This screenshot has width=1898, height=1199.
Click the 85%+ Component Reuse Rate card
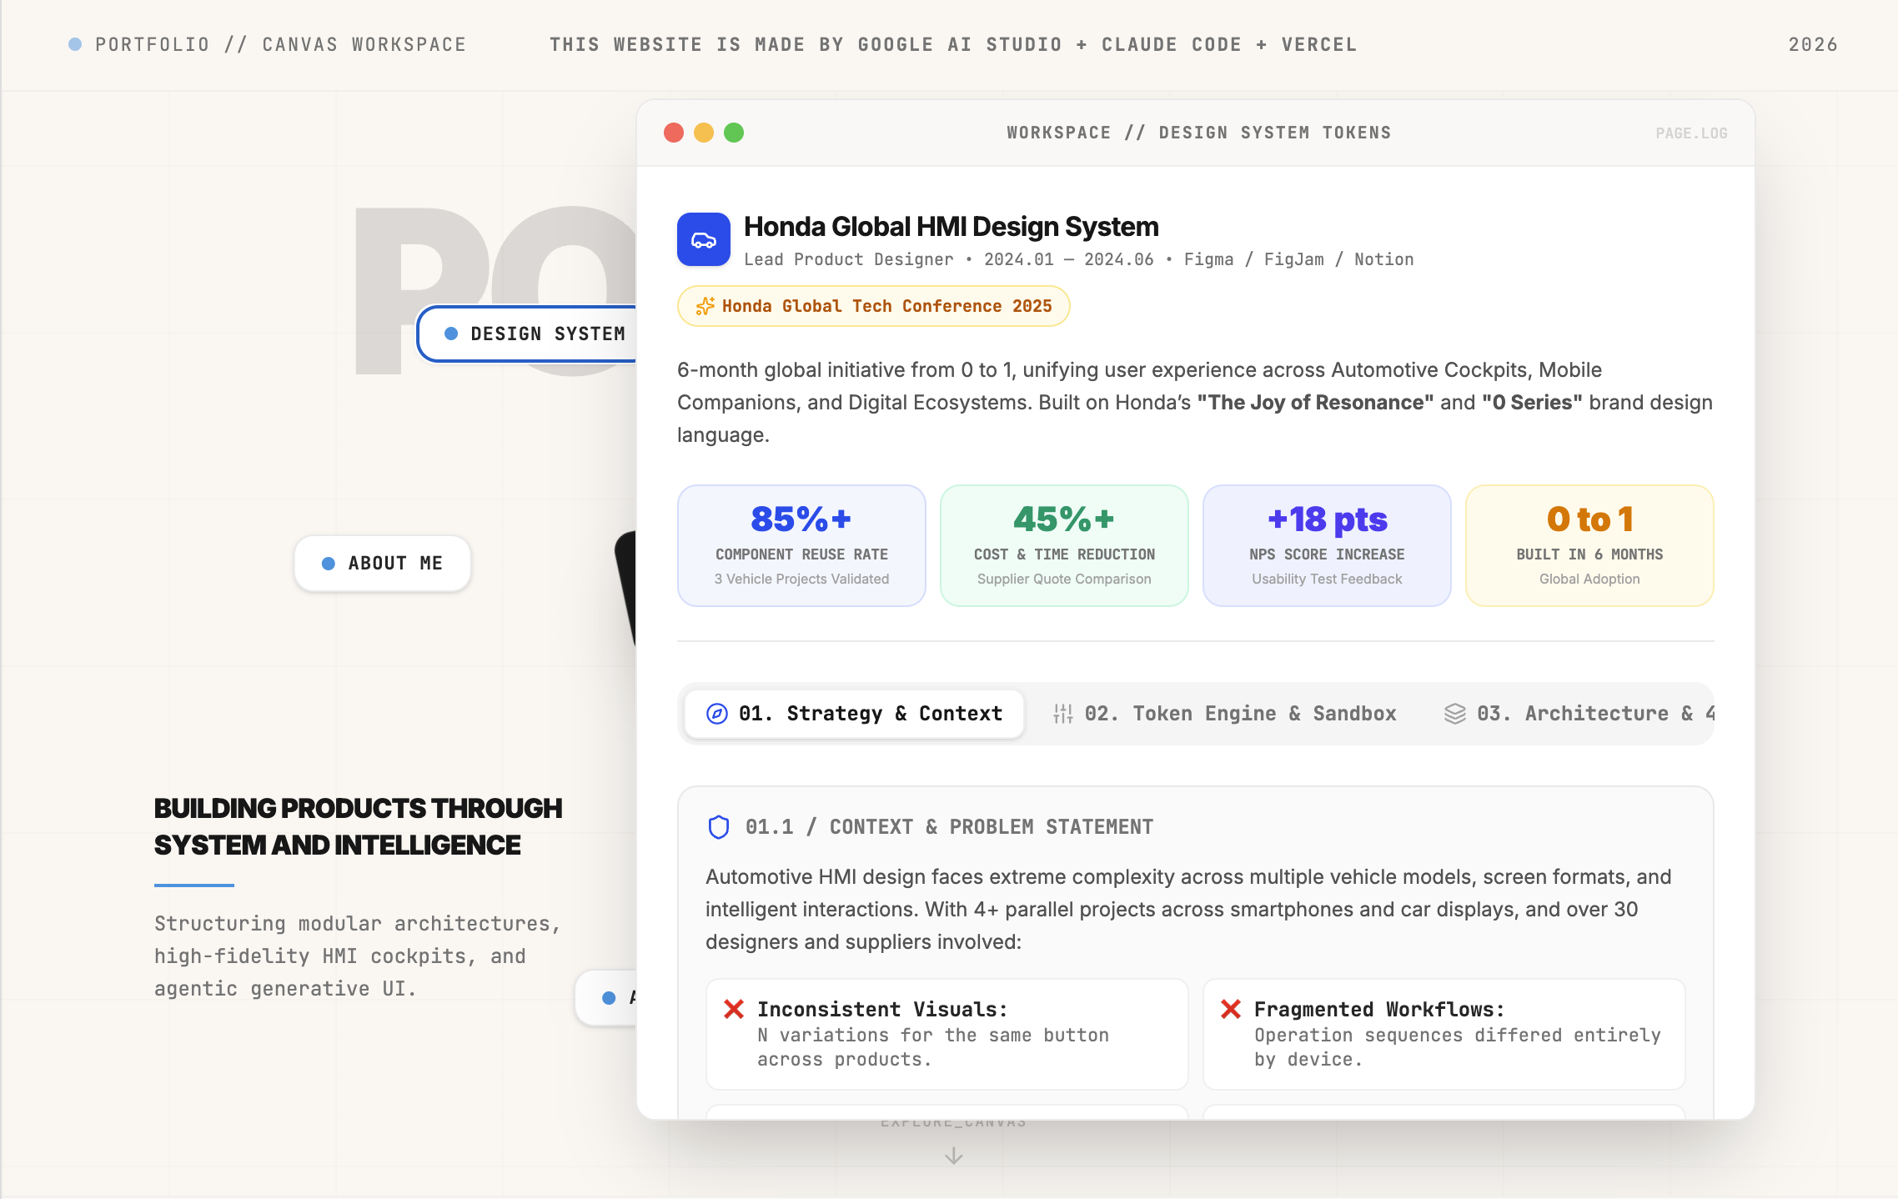801,545
